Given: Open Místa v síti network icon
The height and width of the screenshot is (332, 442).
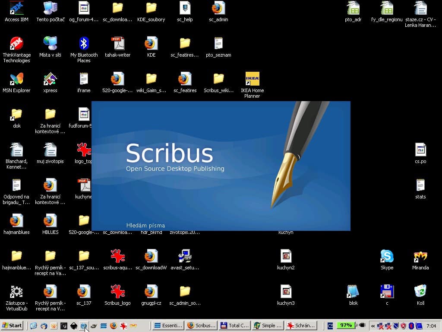Looking at the screenshot, I should [51, 47].
